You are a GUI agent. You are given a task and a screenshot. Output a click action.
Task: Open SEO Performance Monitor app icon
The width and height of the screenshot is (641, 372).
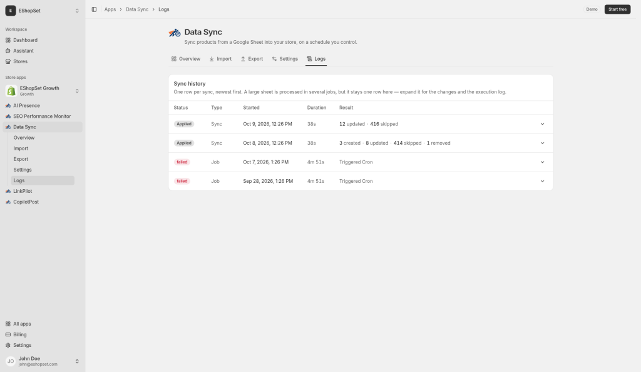(x=8, y=116)
